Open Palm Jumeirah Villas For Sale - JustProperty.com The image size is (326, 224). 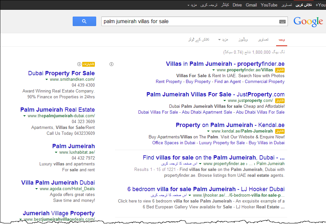point(215,94)
